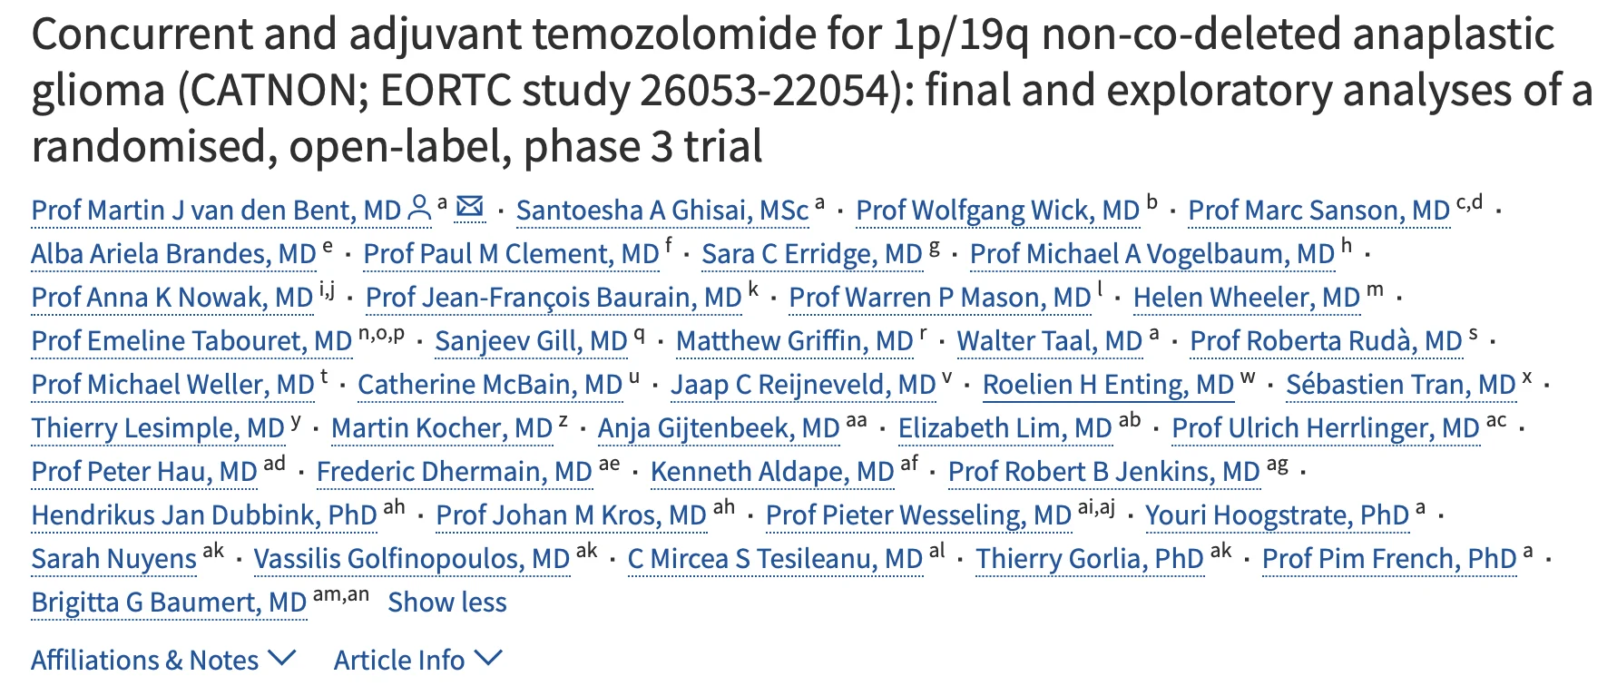The height and width of the screenshot is (686, 1617).
Task: Open author Prof Ulrich Herrlinger
Action: (x=1325, y=428)
